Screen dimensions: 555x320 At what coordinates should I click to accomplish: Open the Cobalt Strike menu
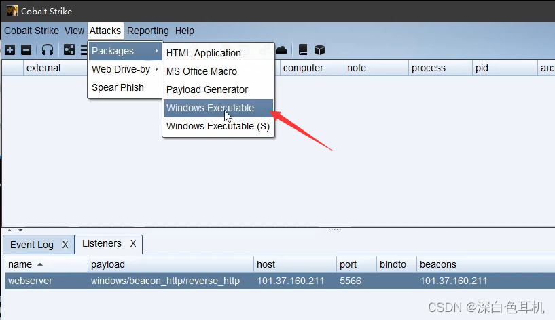pos(31,31)
